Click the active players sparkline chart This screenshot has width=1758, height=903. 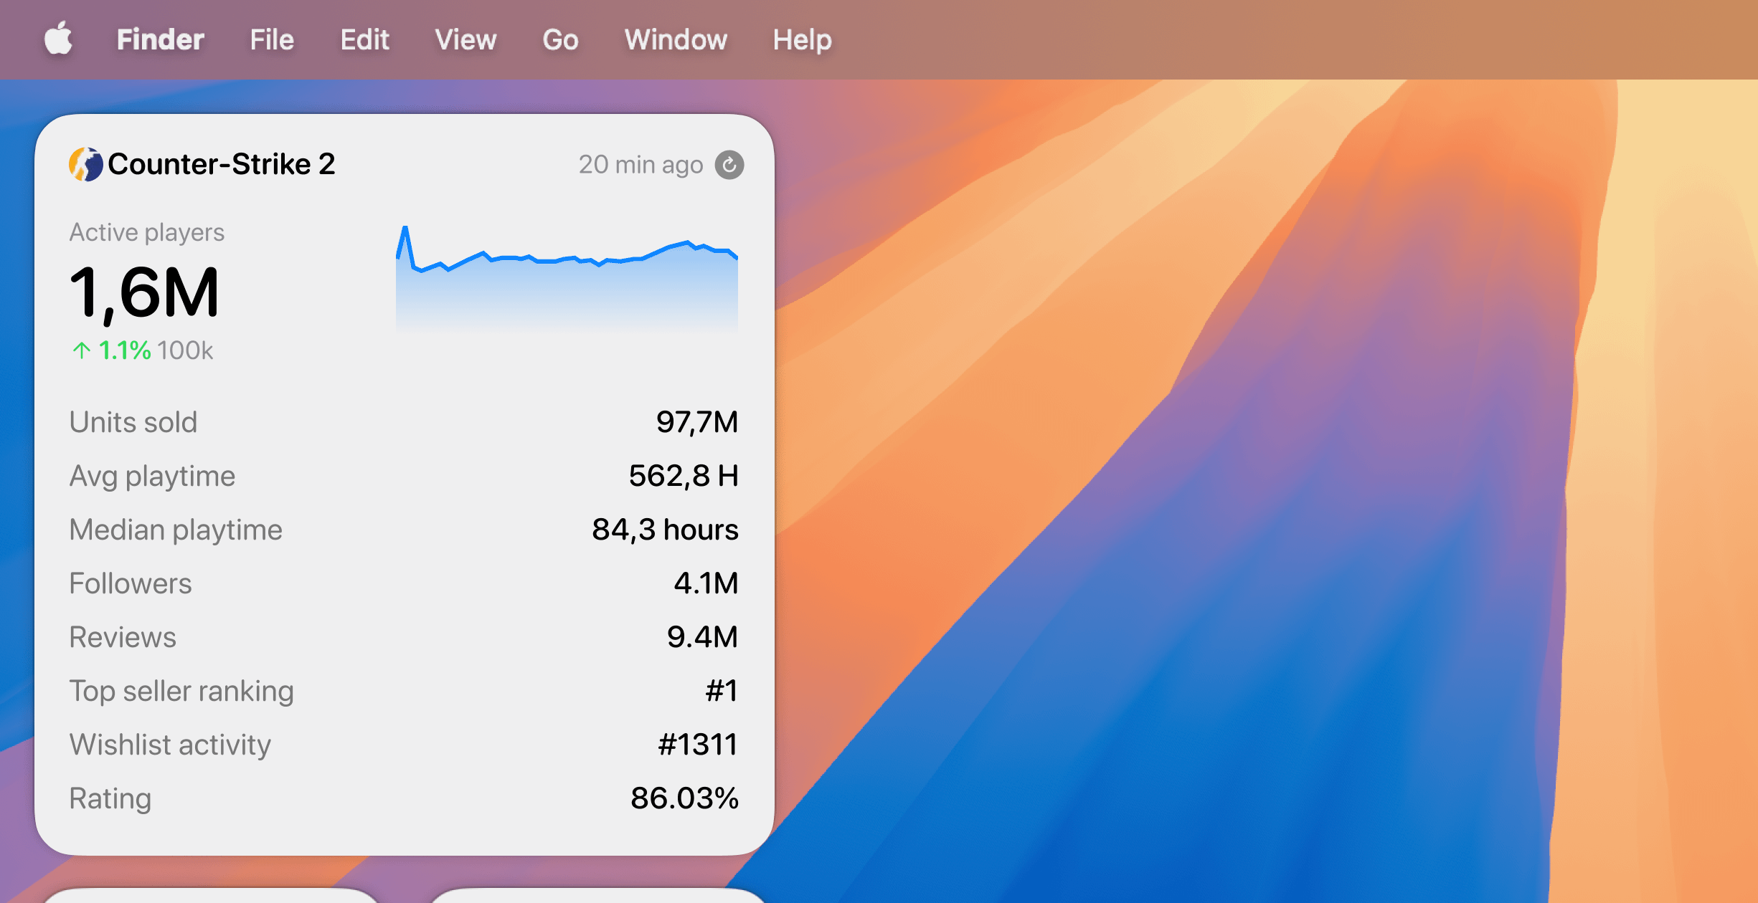[567, 279]
